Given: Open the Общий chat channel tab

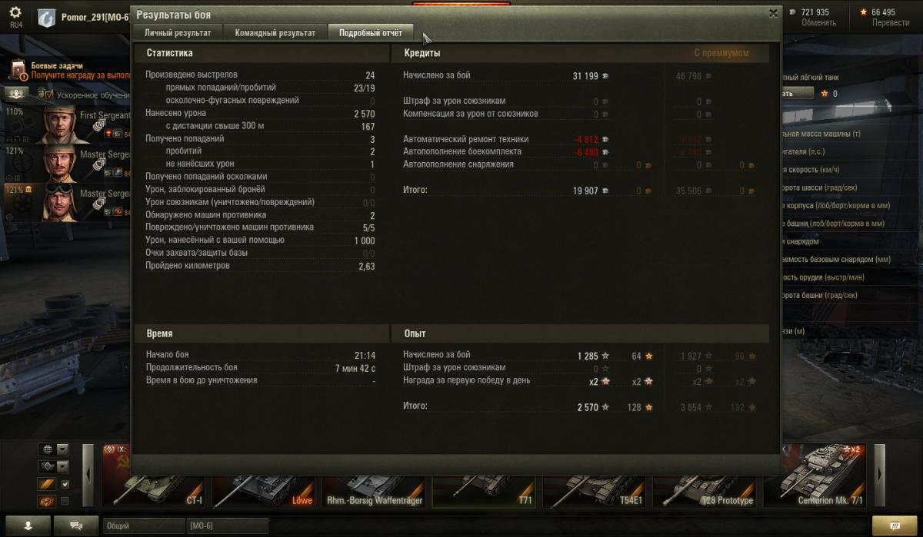Looking at the screenshot, I should [x=143, y=525].
